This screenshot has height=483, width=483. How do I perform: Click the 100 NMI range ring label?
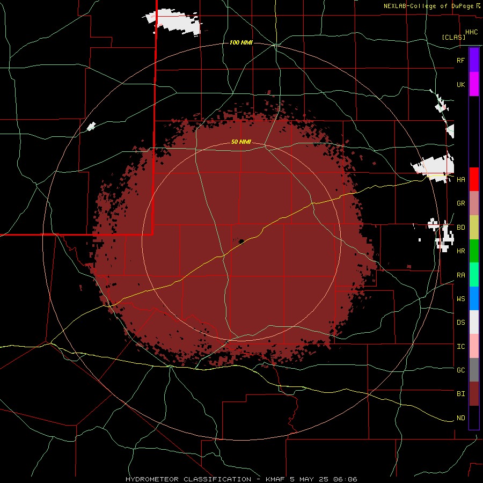coord(241,42)
